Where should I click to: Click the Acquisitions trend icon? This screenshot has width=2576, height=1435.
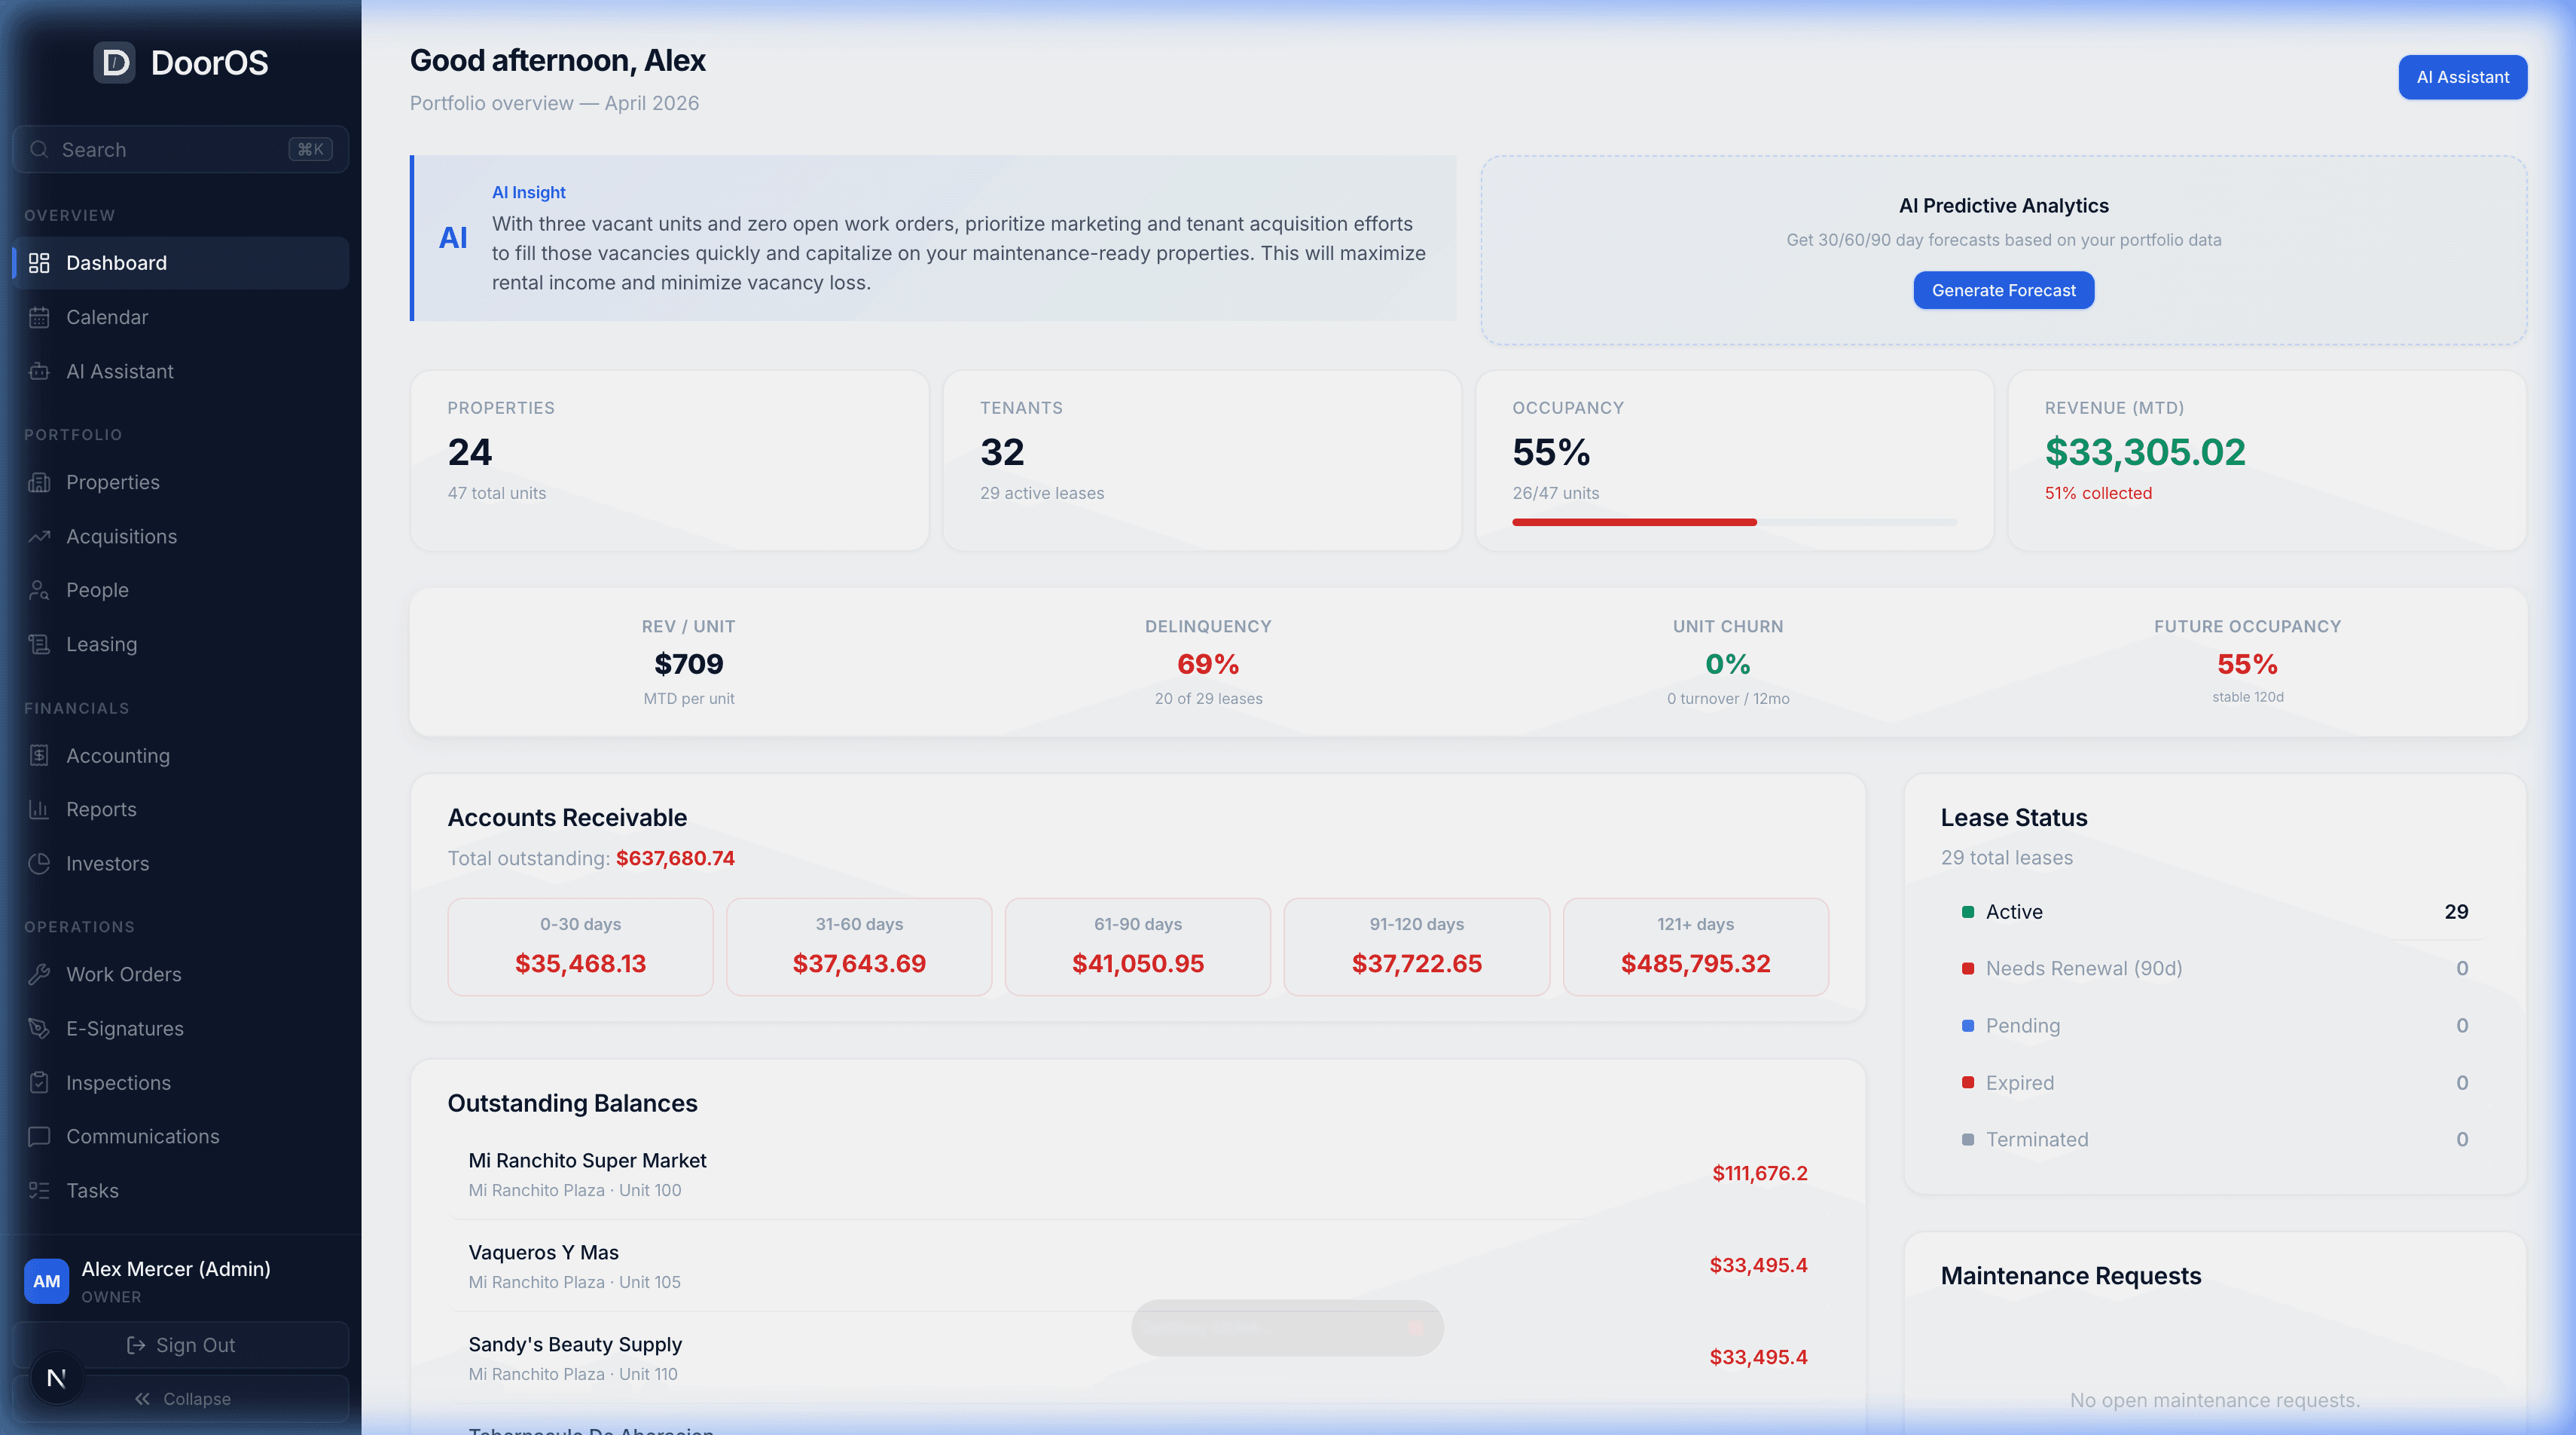pos(39,537)
